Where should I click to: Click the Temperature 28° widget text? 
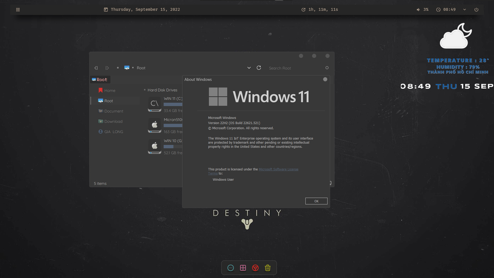tap(458, 60)
